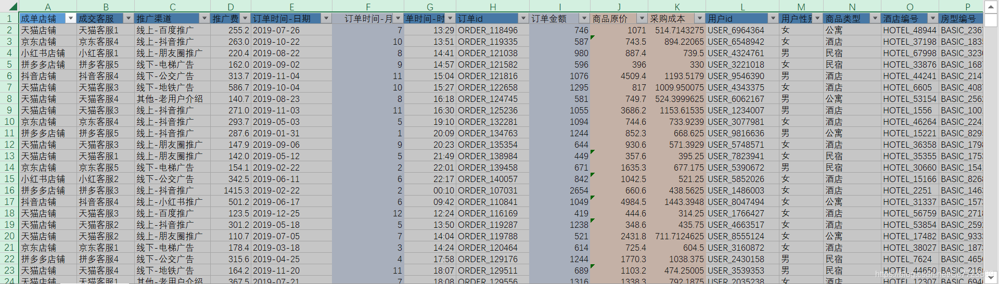Image resolution: width=999 pixels, height=284 pixels.
Task: Open the 订单时间-时 filter dropdown in column G
Action: click(450, 19)
